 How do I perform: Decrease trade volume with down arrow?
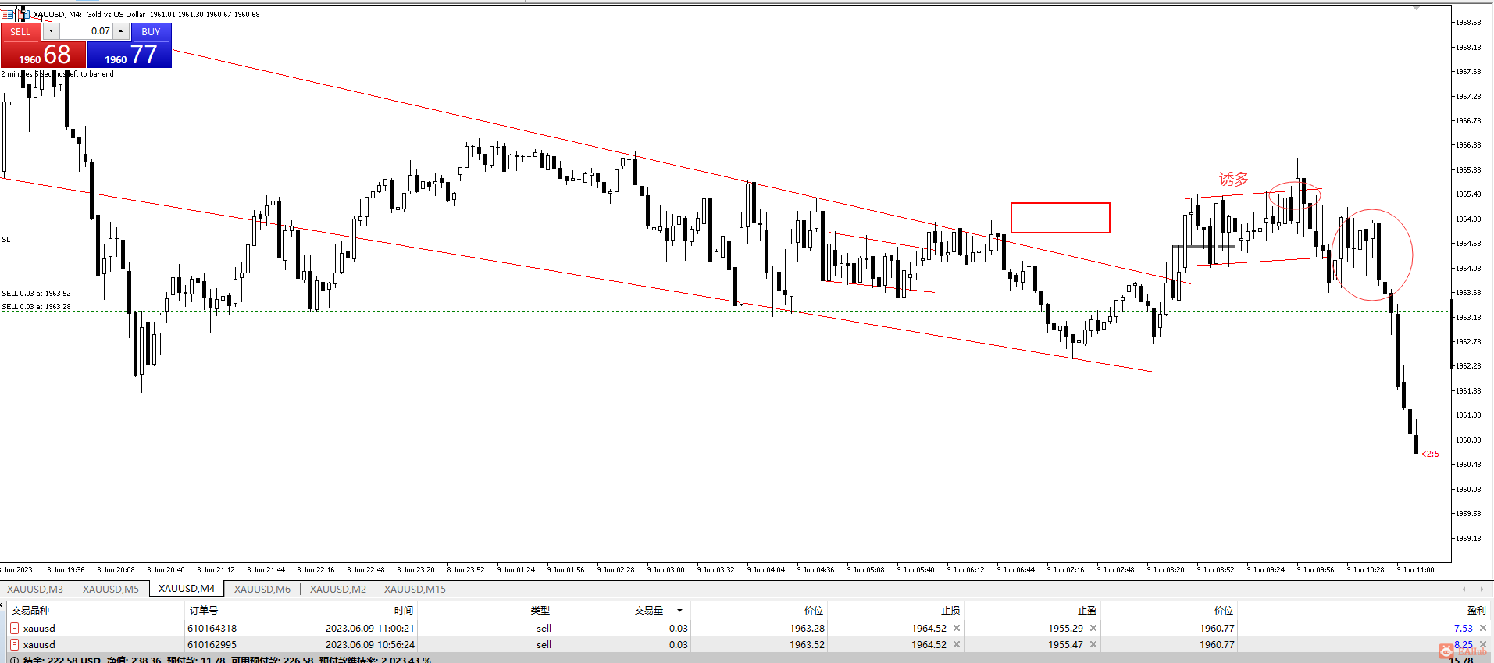pyautogui.click(x=51, y=31)
